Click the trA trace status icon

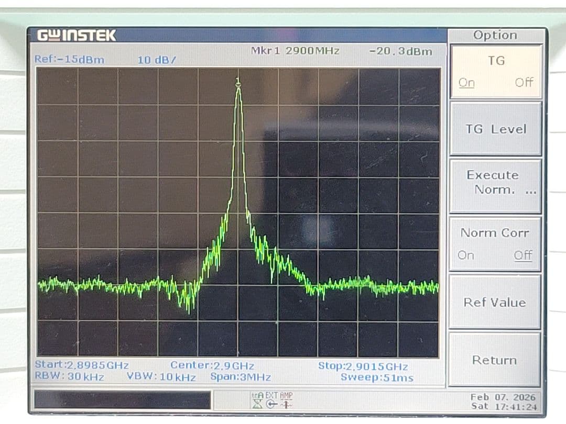(x=258, y=395)
